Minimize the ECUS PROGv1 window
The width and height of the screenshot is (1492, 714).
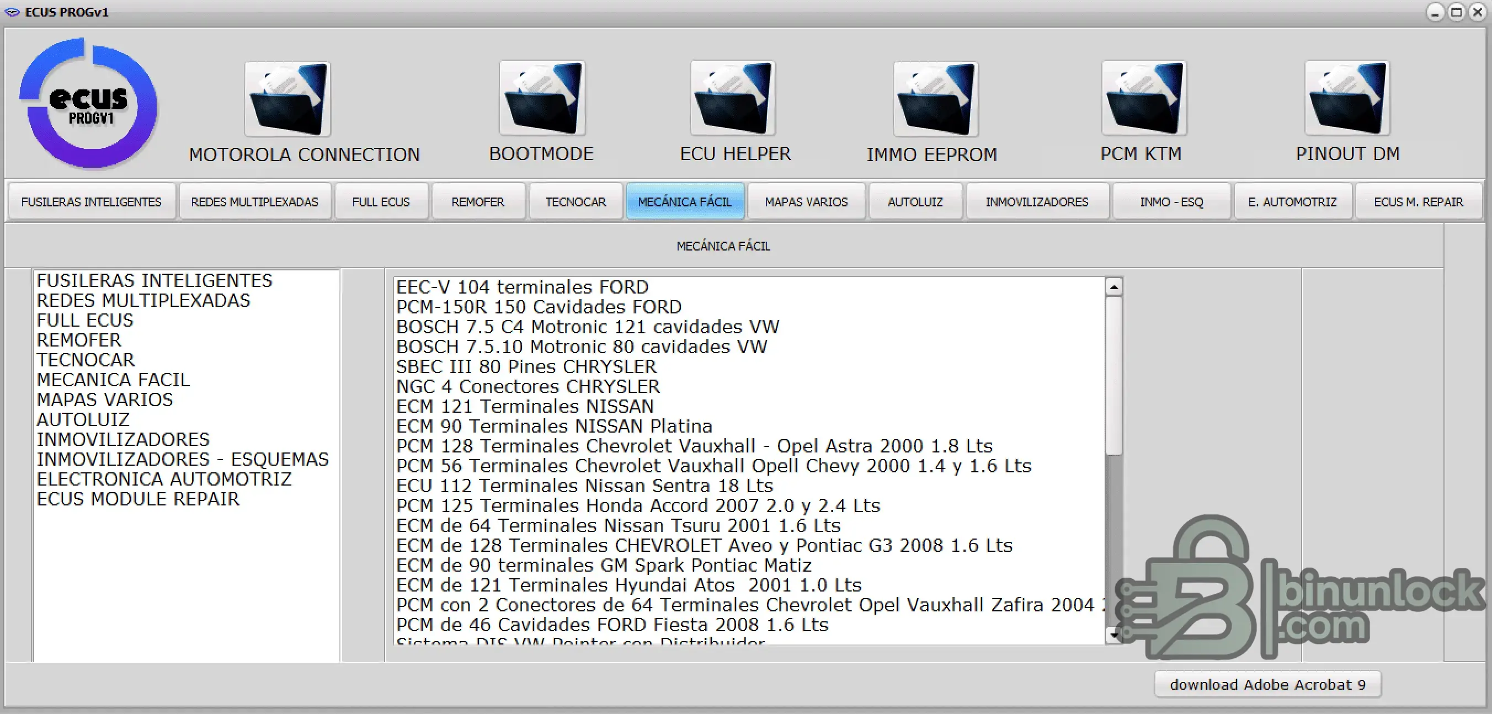click(x=1435, y=12)
